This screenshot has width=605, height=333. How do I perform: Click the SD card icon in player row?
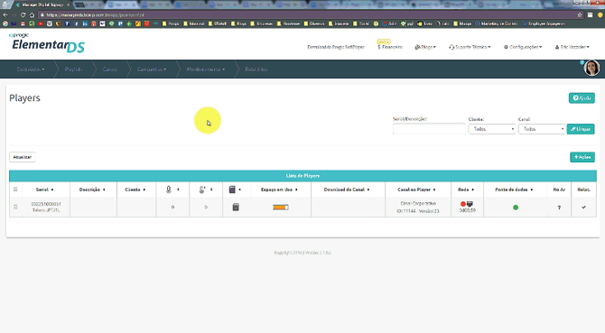236,208
